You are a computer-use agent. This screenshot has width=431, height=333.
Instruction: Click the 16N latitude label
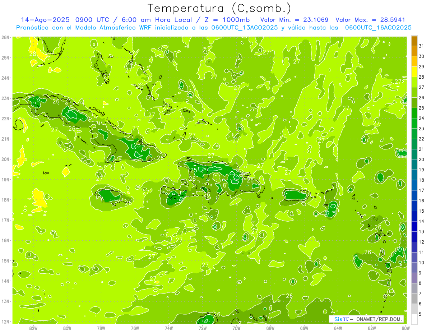[5, 240]
